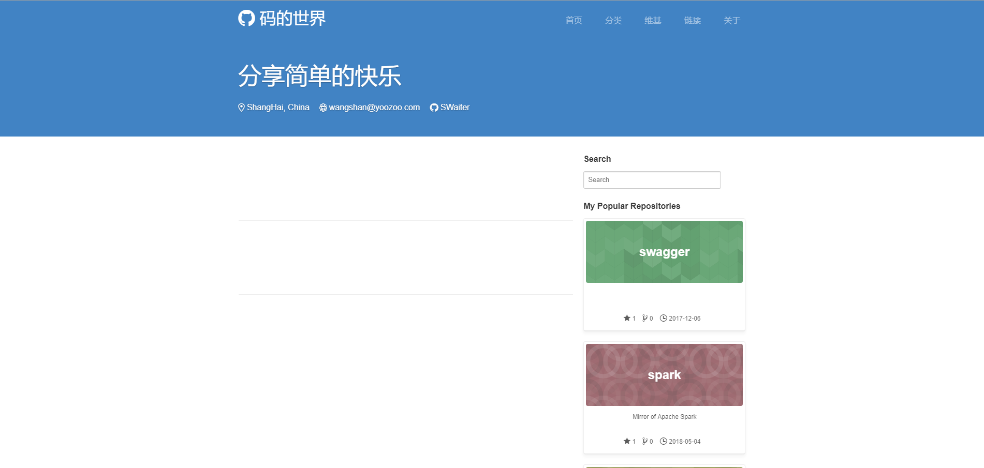This screenshot has height=468, width=984.
Task: Open the 分类 navigation menu item
Action: pos(613,20)
